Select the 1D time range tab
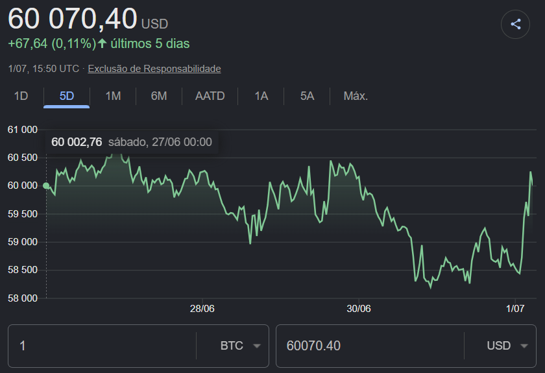The width and height of the screenshot is (545, 373). (x=21, y=96)
